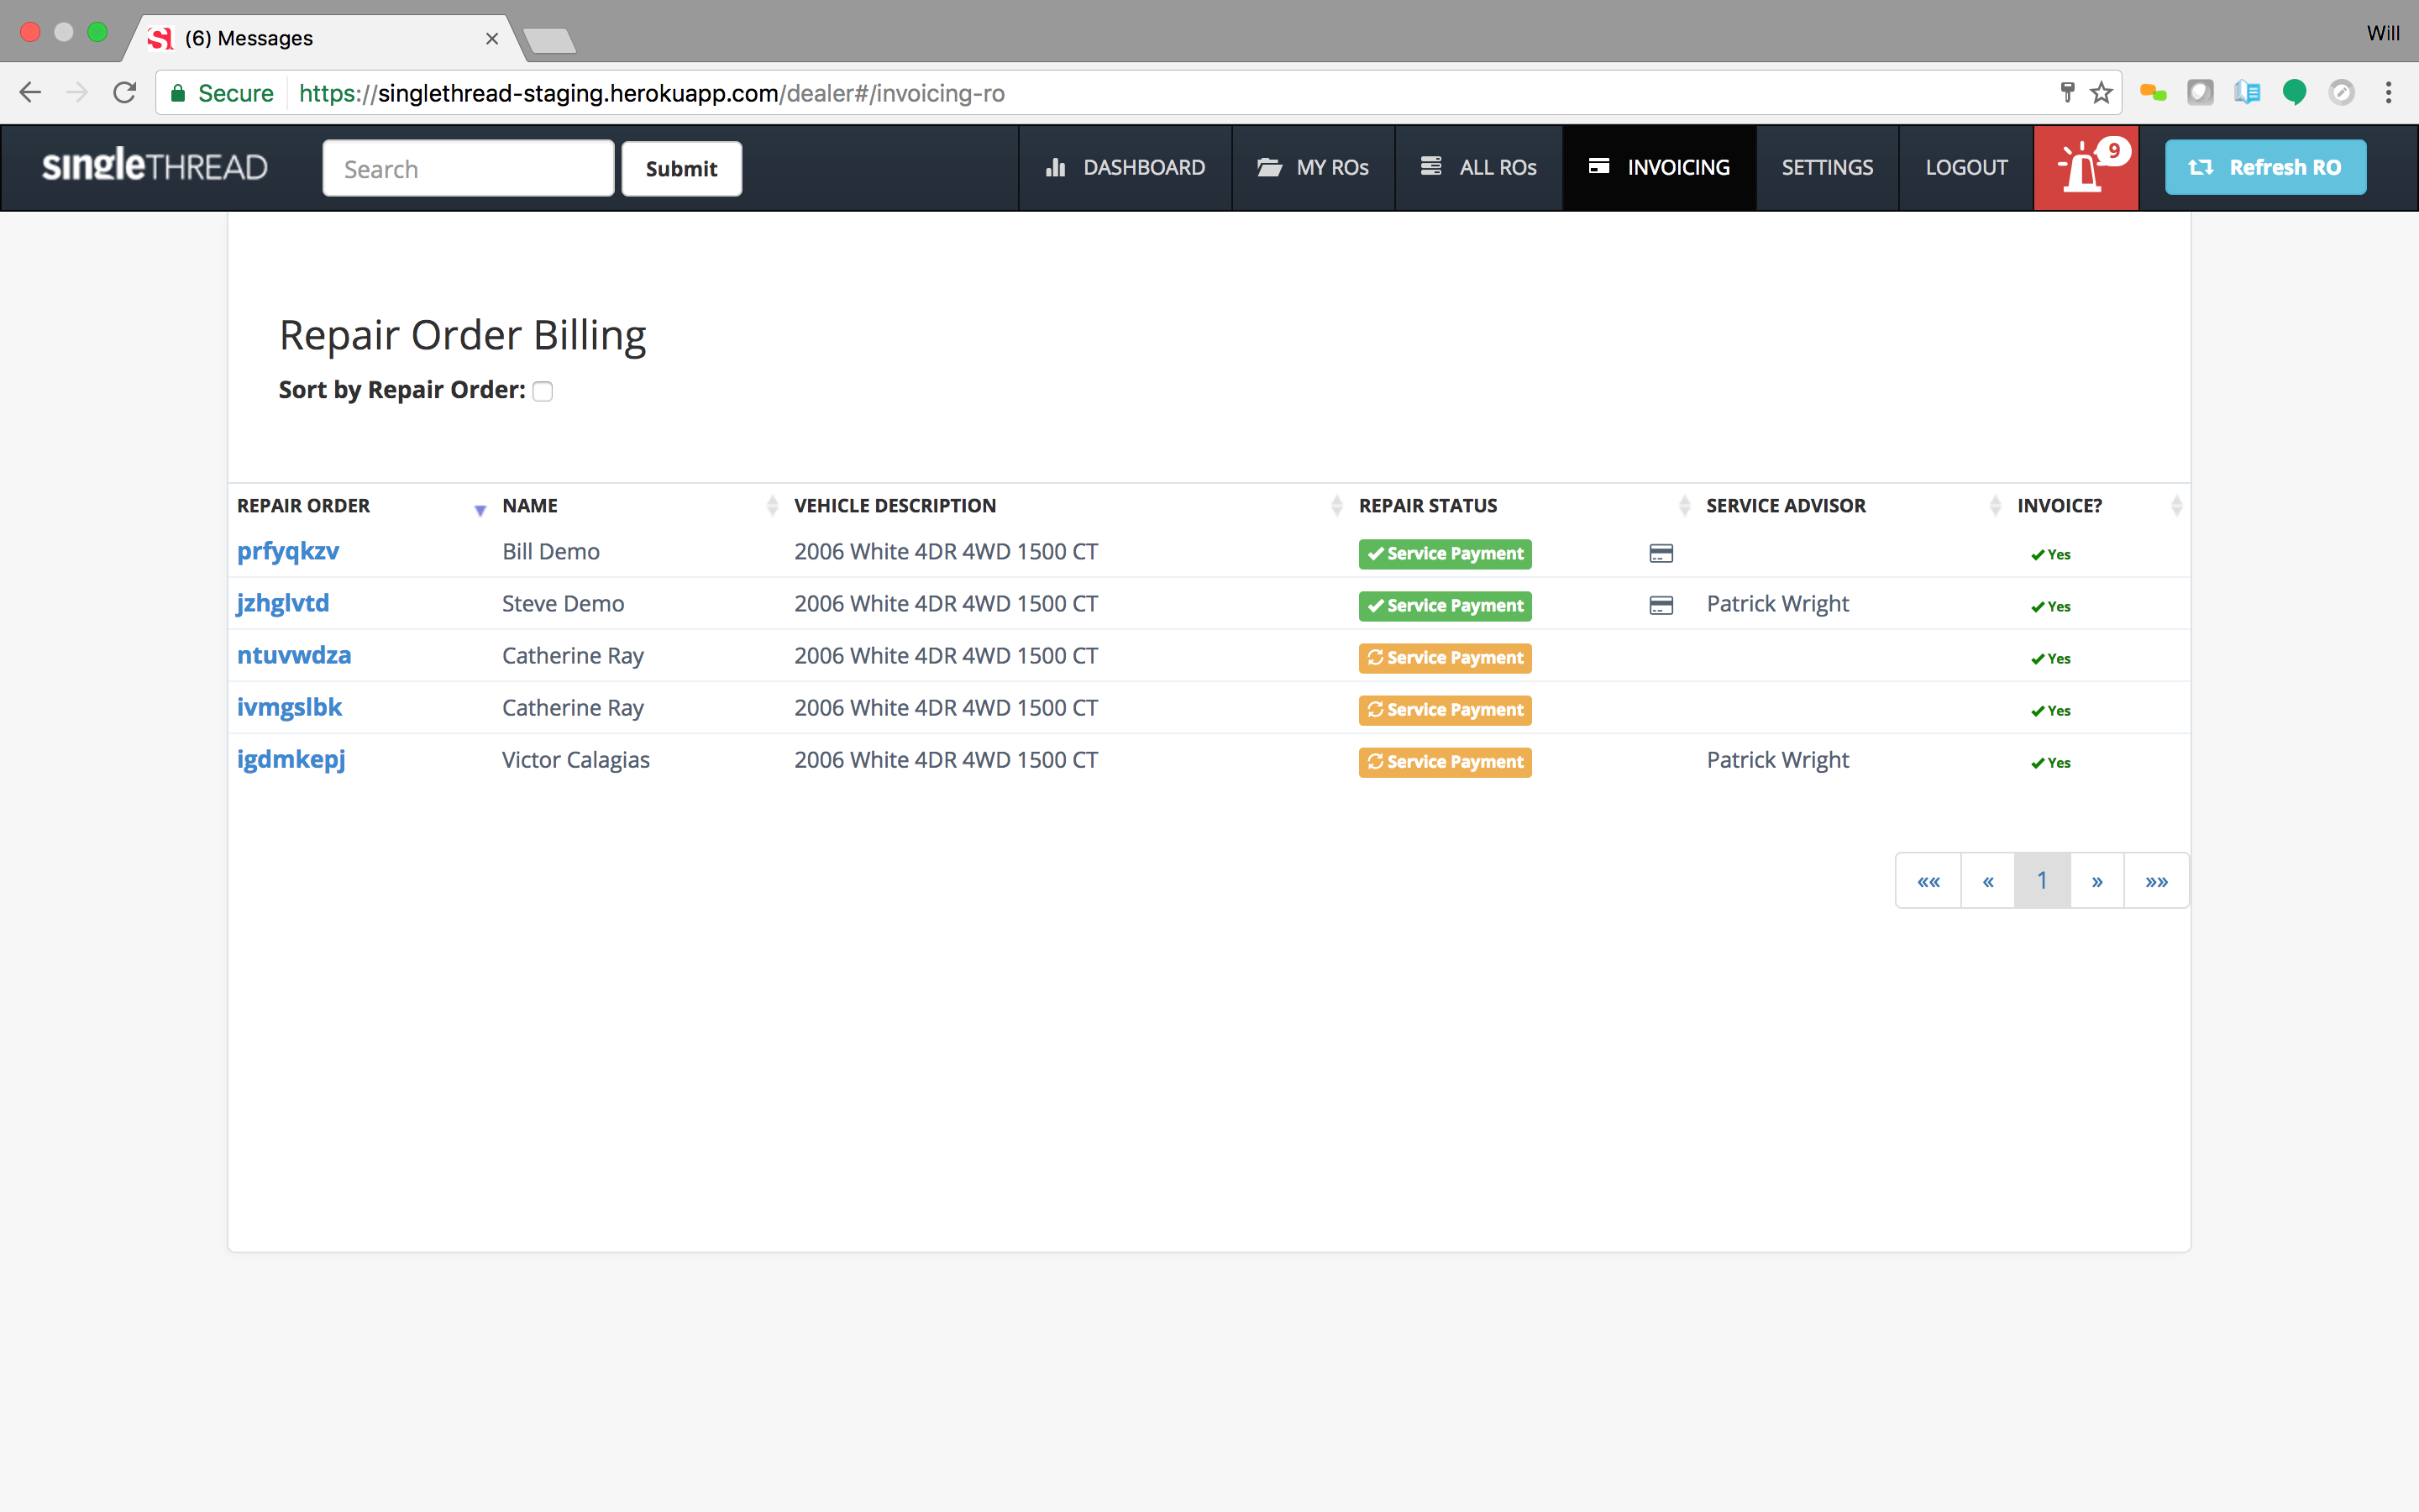Click Yes invoice mark in igdmkepj row

(2051, 763)
